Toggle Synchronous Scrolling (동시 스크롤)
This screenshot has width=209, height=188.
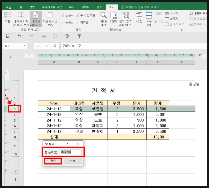[198, 19]
